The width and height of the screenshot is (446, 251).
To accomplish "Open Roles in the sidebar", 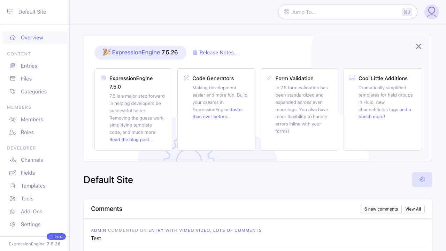I will [x=34, y=132].
